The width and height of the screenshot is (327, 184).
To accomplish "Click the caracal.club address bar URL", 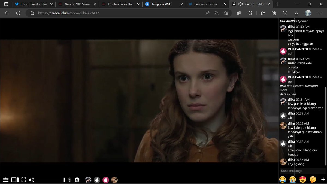I will click(x=68, y=13).
